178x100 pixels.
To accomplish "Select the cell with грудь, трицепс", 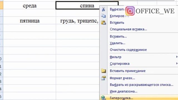I will [x=78, y=21].
